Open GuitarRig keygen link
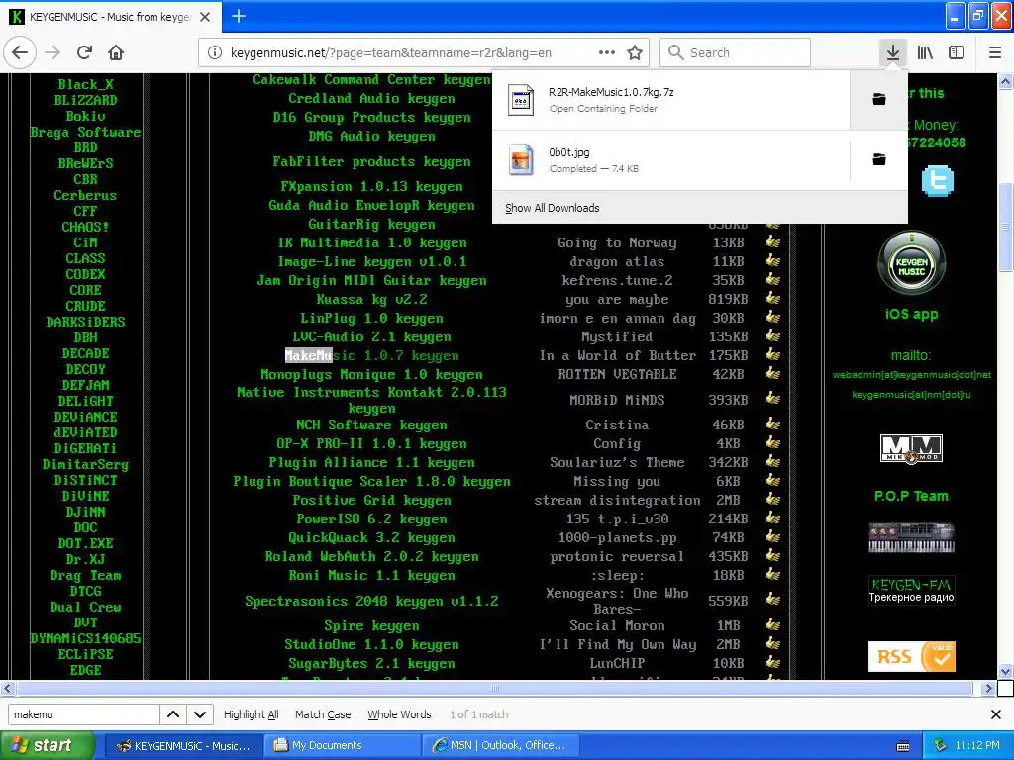The width and height of the screenshot is (1014, 760). coord(371,225)
